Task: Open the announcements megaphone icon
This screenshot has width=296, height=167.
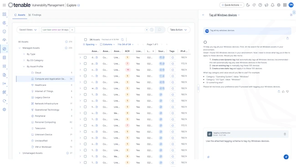Action: coord(266,5)
